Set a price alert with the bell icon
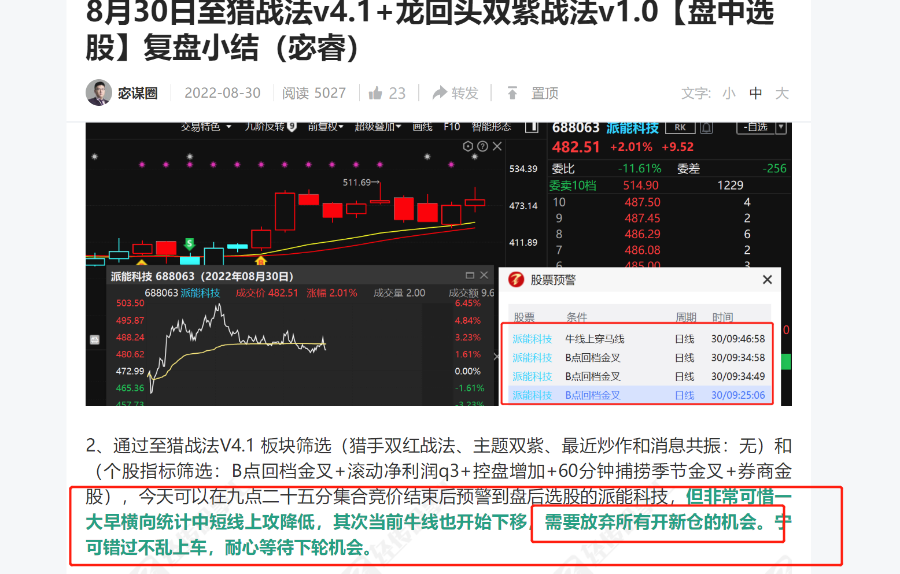 [x=706, y=127]
